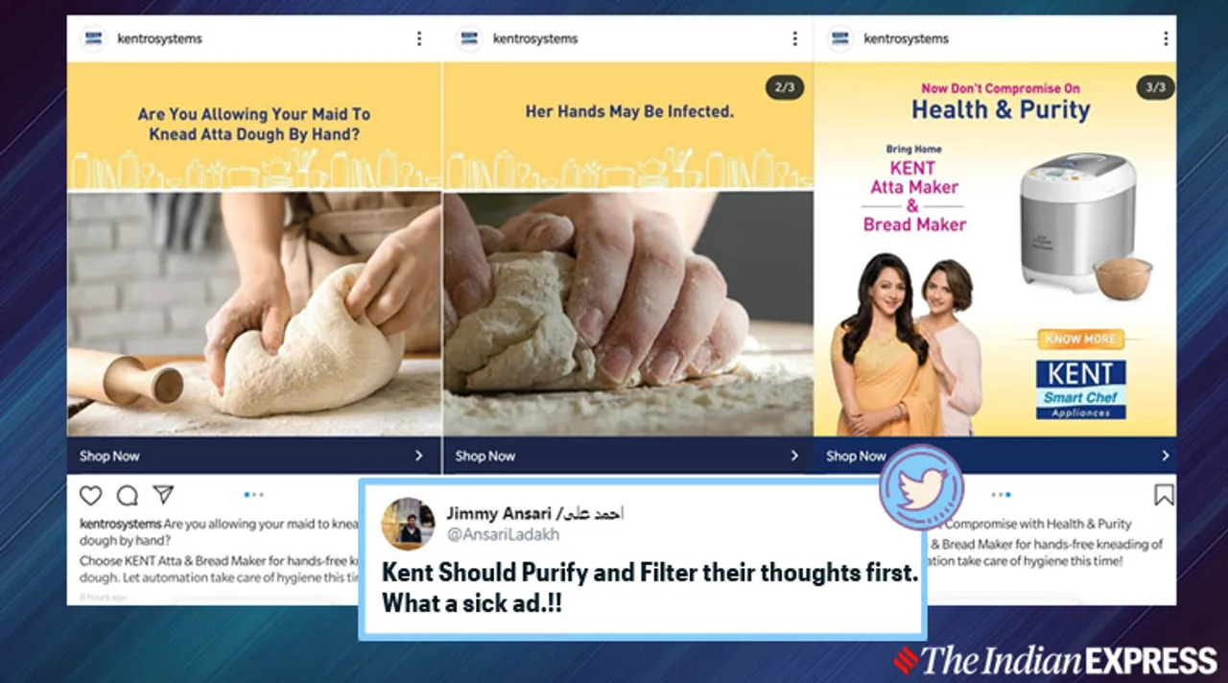Image resolution: width=1228 pixels, height=683 pixels.
Task: Open options menu on second kentrosystems post
Action: point(794,38)
